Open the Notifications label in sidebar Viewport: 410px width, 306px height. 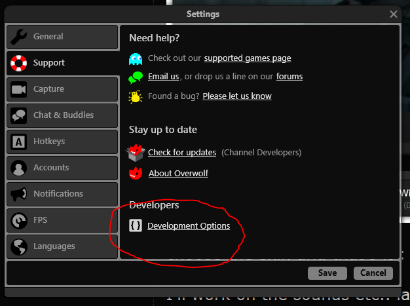58,193
